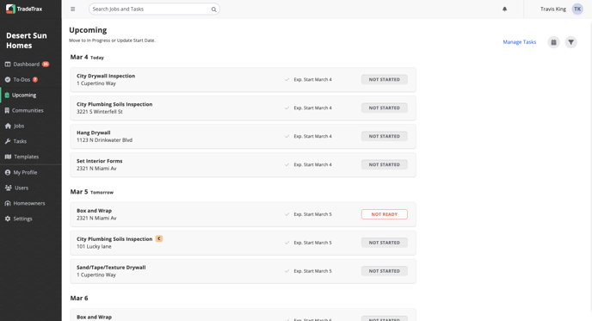Viewport: 592px width, 321px height.
Task: Click the orange badge on Lucky Lane task
Action: [x=159, y=238]
